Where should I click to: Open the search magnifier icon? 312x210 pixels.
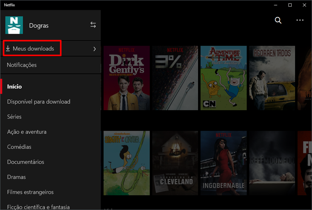click(278, 20)
